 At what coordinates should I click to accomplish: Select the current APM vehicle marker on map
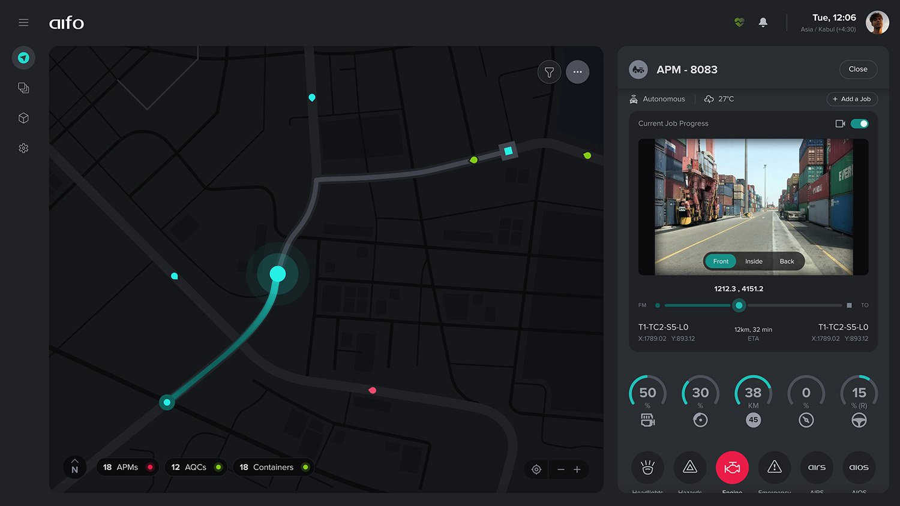click(x=277, y=274)
